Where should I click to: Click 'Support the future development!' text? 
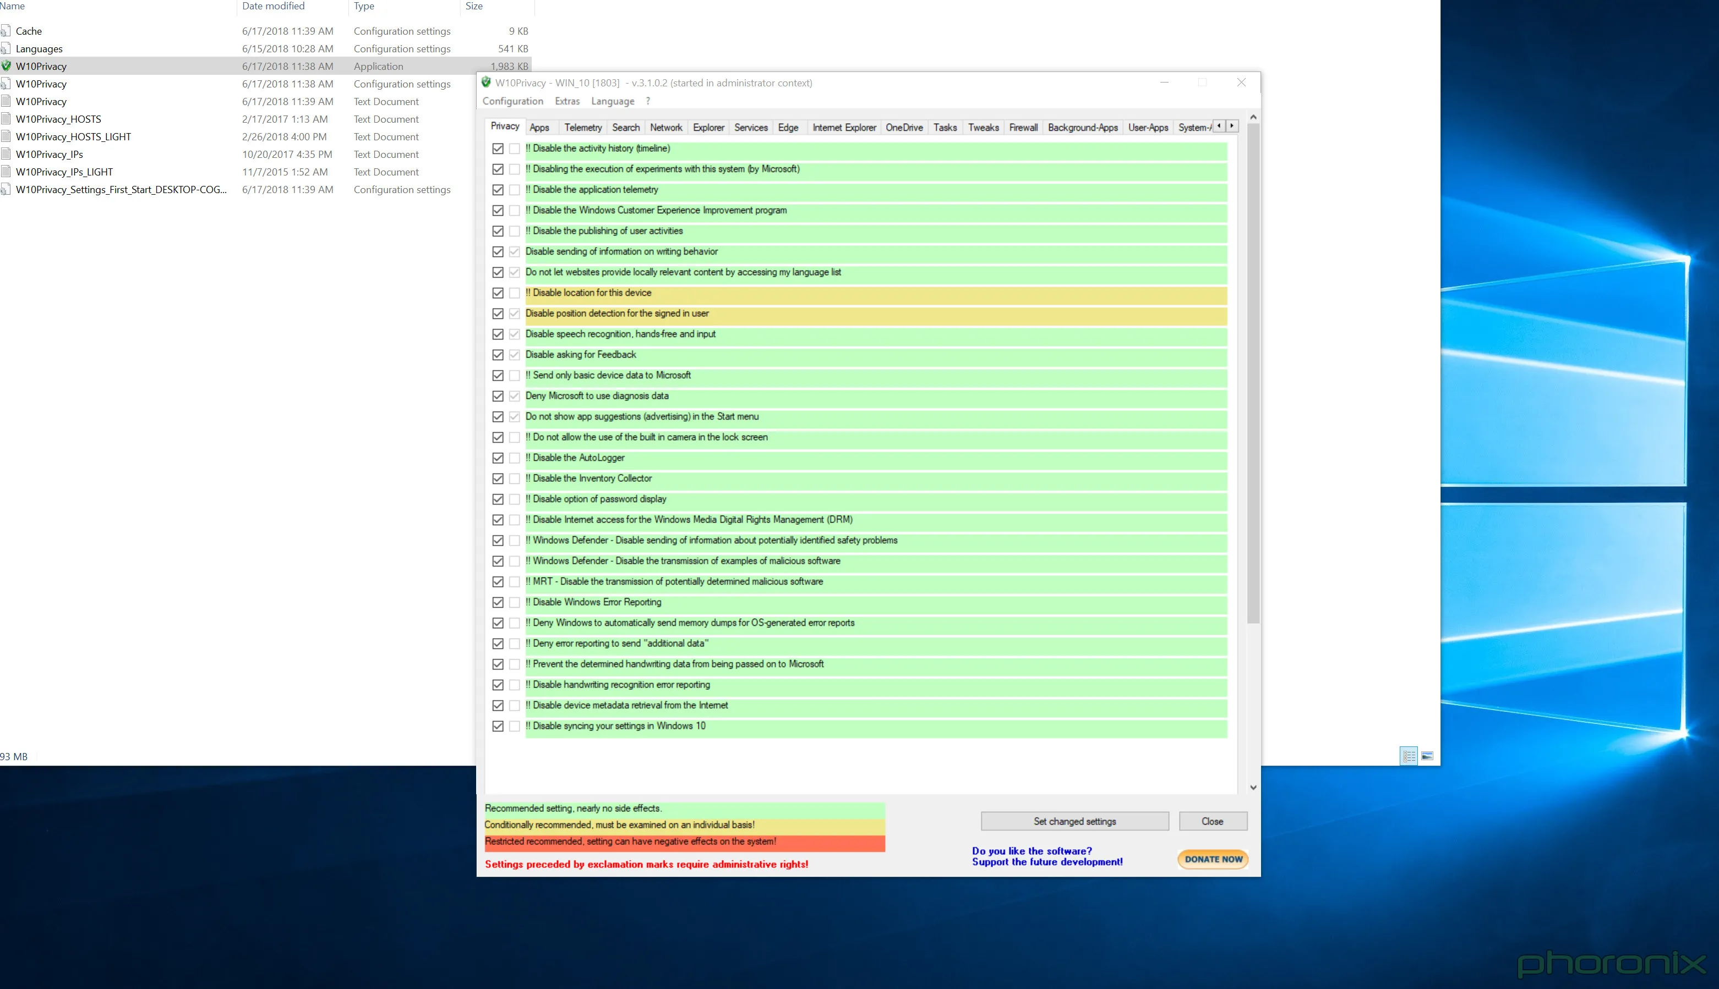coord(1047,862)
